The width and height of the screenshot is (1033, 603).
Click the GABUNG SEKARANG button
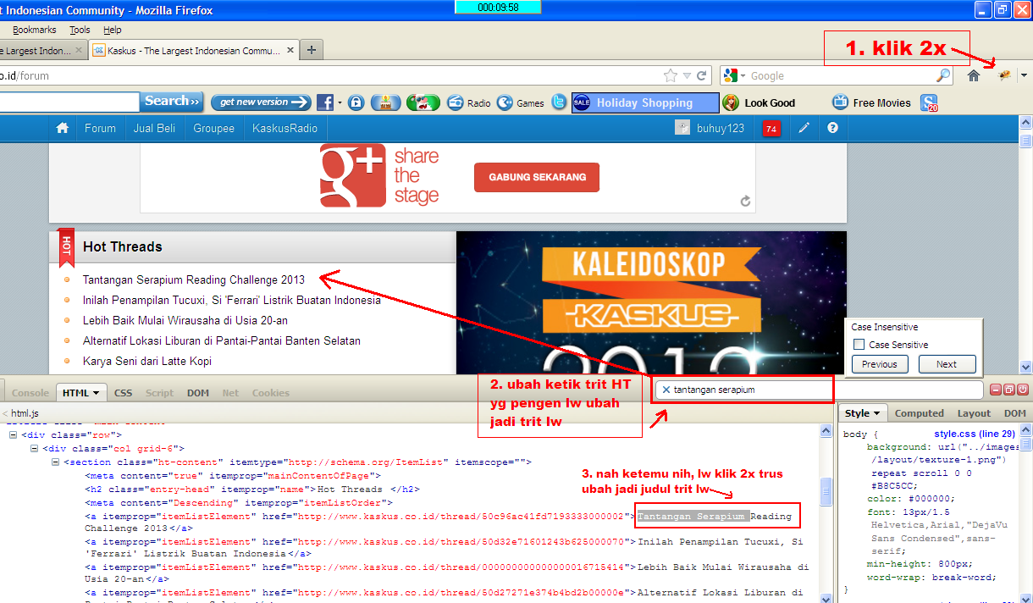(x=537, y=177)
